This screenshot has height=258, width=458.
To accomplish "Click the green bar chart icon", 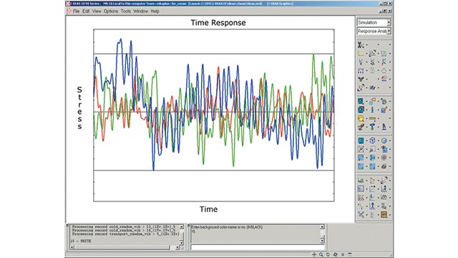I will tap(361, 180).
